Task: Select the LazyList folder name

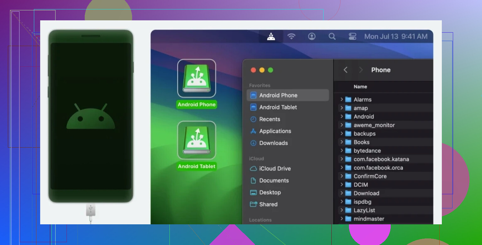Action: point(364,210)
